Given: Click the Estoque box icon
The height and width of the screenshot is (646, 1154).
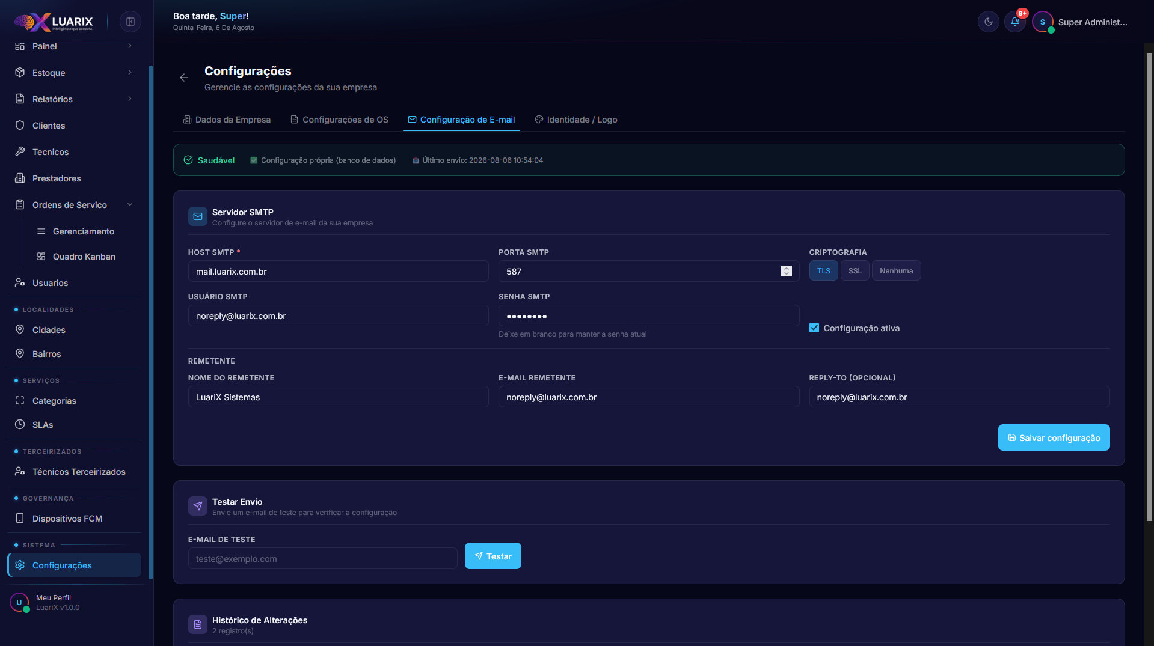Looking at the screenshot, I should [20, 72].
